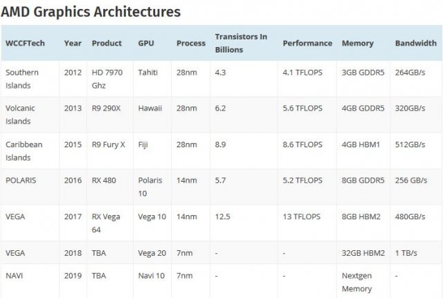
Task: Click the Caribbean Islands cell
Action: [x=24, y=150]
